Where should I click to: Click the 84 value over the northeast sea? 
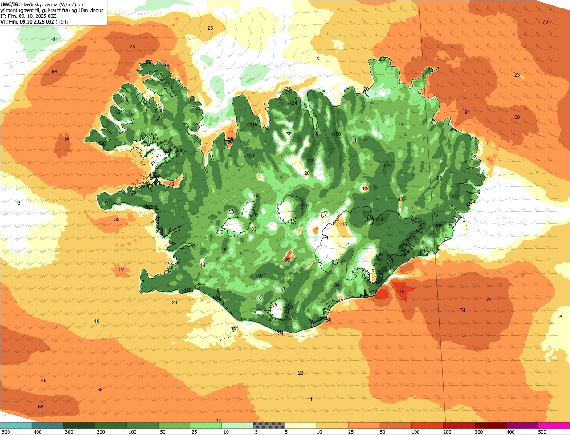467,113
